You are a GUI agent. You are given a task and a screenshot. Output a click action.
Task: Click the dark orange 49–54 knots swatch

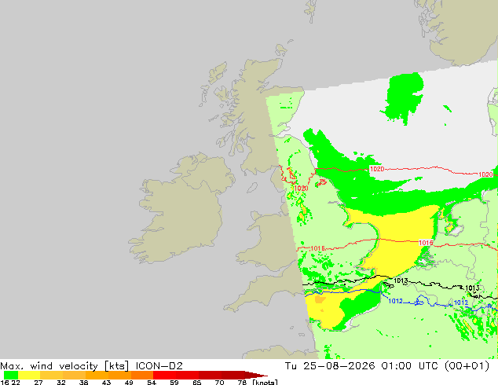[x=142, y=375]
